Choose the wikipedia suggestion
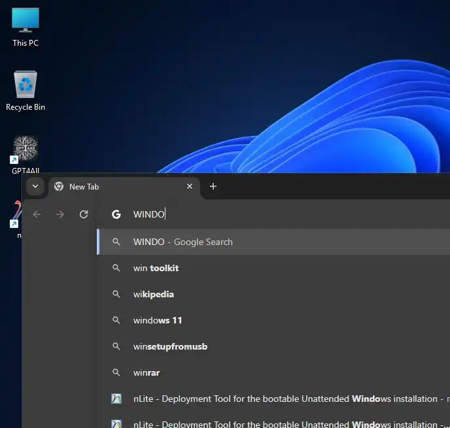450x428 pixels. coord(274,294)
